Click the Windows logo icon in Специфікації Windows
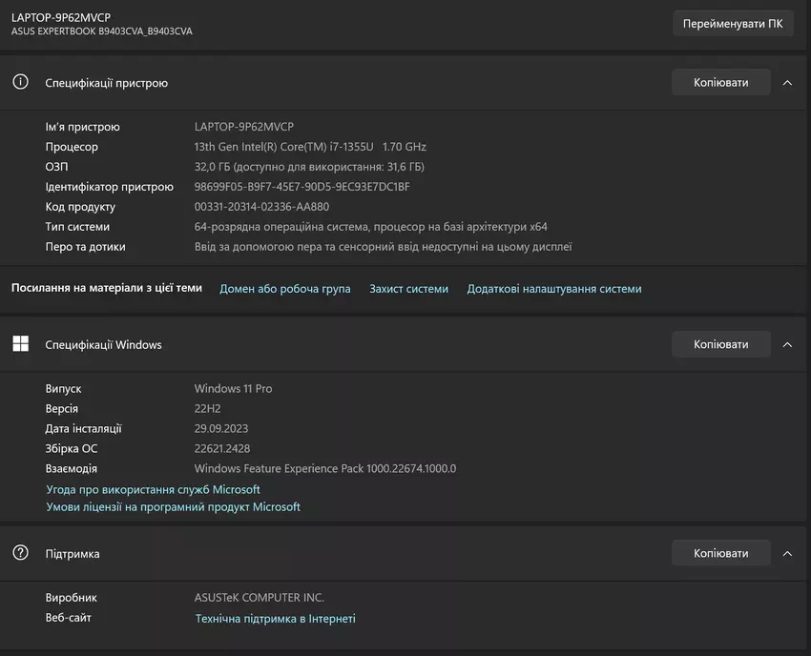Viewport: 811px width, 656px height. 20,344
